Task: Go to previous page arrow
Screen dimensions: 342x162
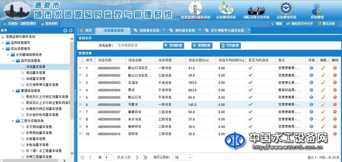Action: click(90, 157)
